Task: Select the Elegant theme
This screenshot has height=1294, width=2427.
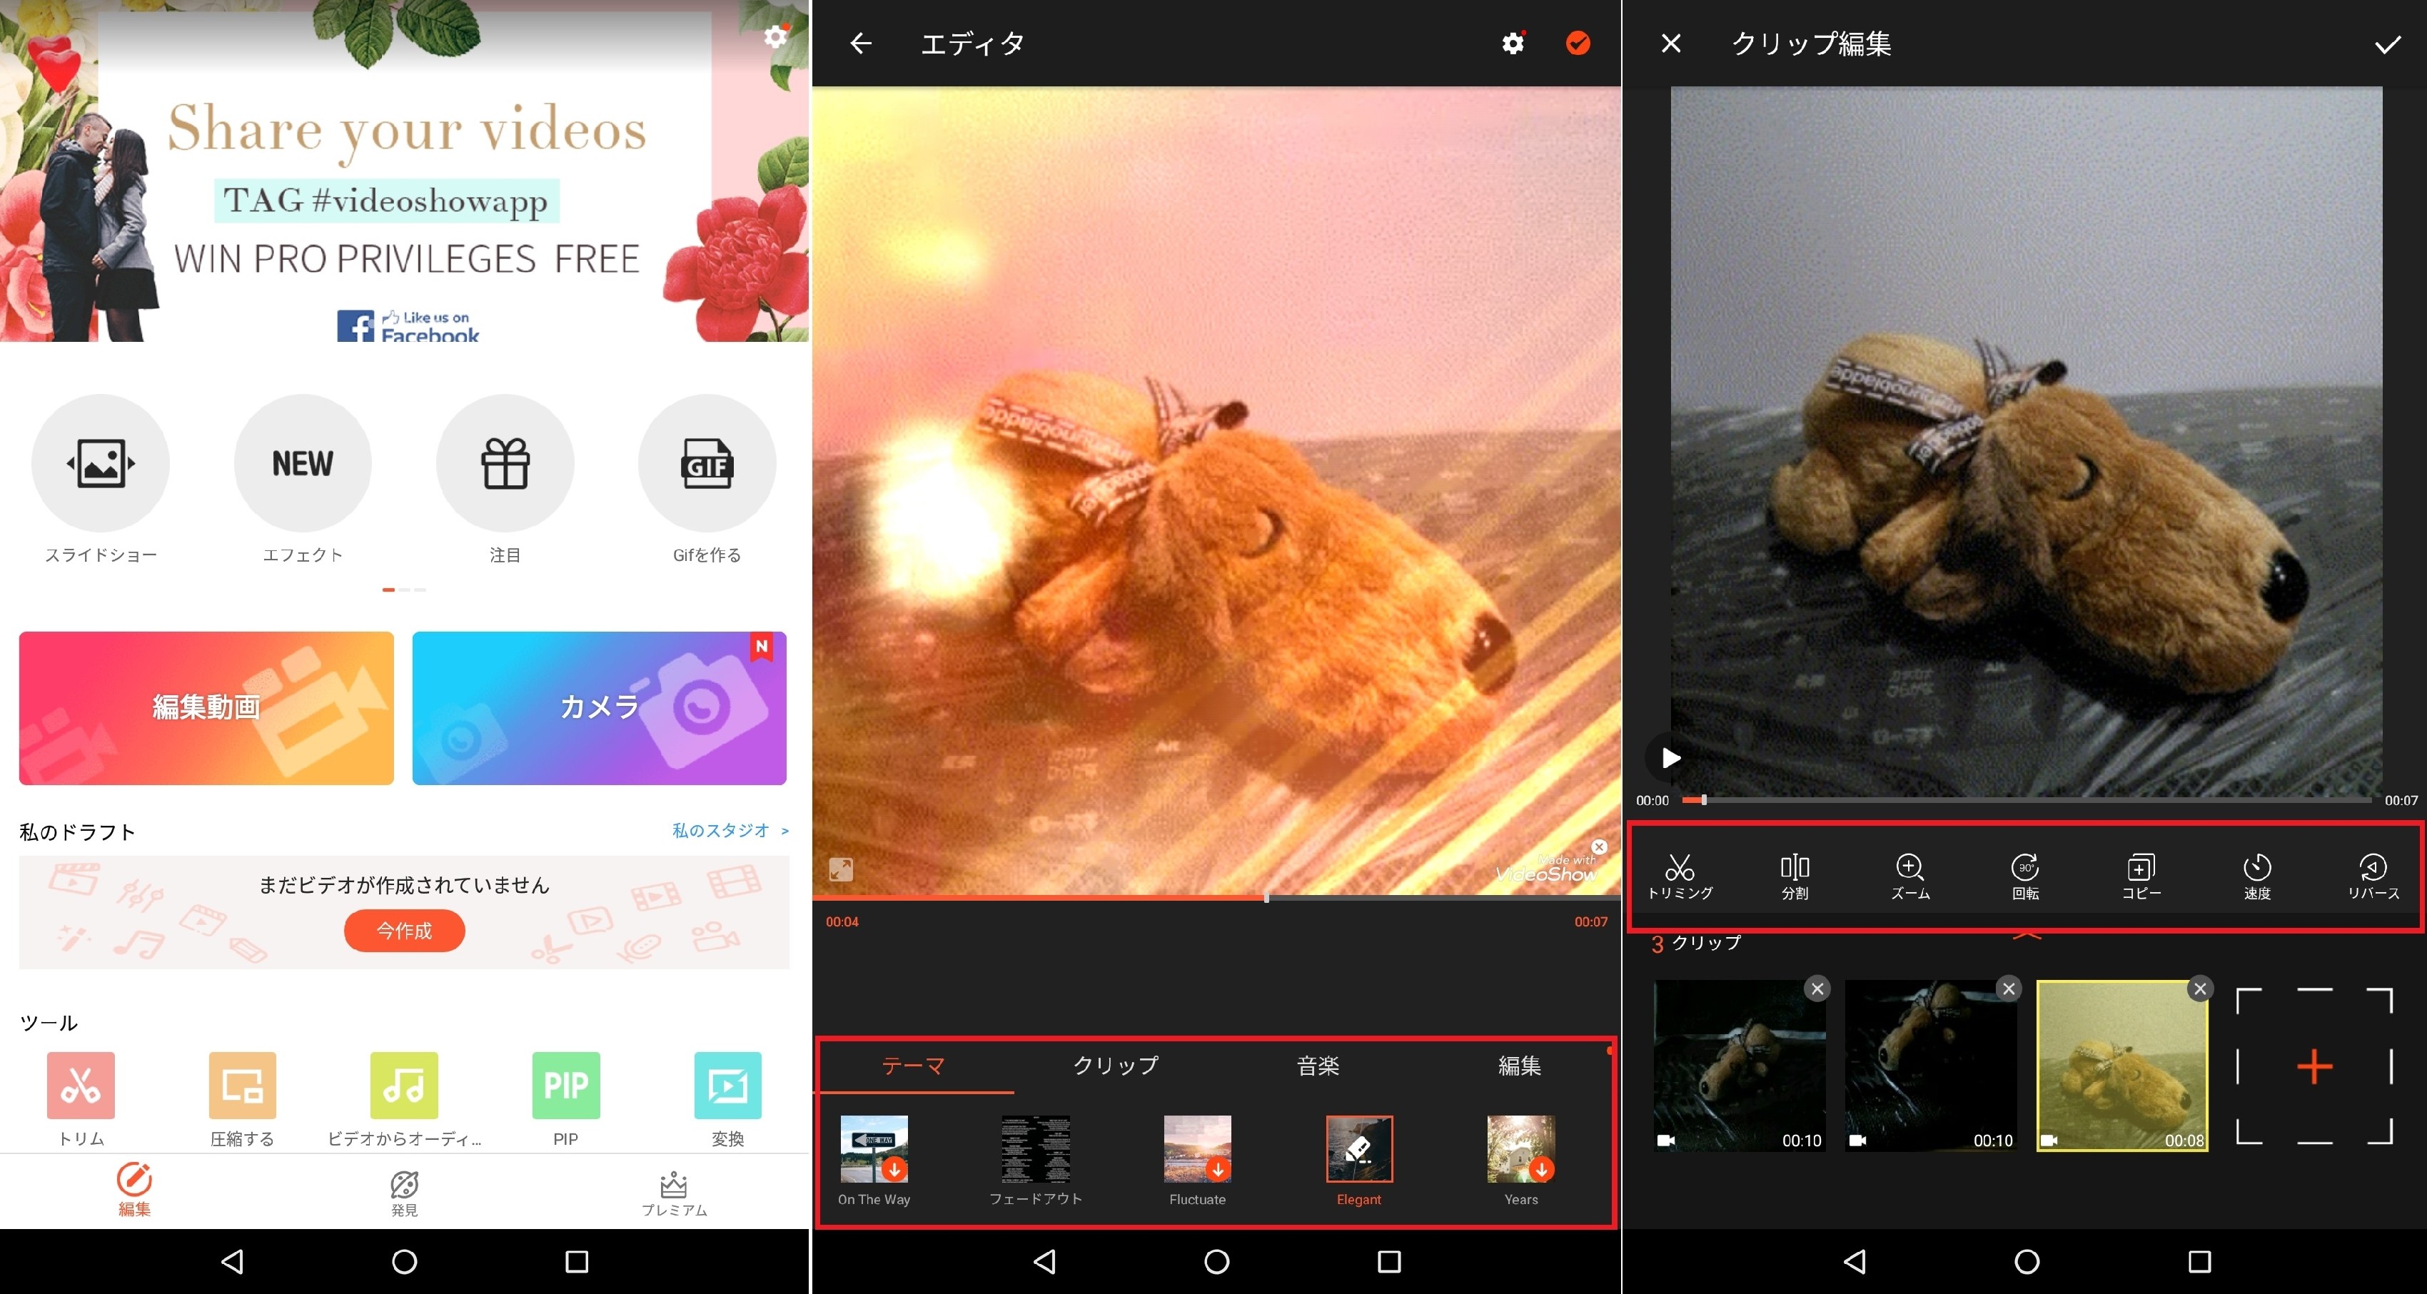Action: click(1358, 1149)
